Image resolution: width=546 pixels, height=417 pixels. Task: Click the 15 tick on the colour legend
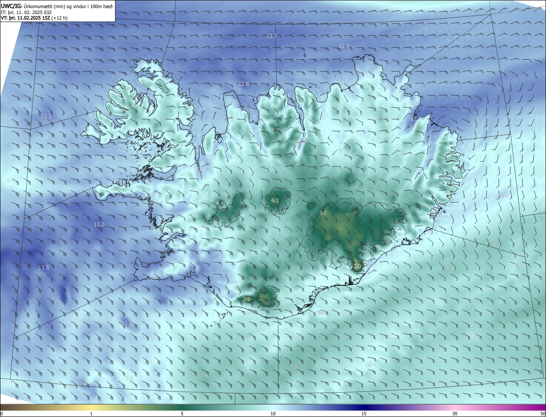pyautogui.click(x=364, y=414)
